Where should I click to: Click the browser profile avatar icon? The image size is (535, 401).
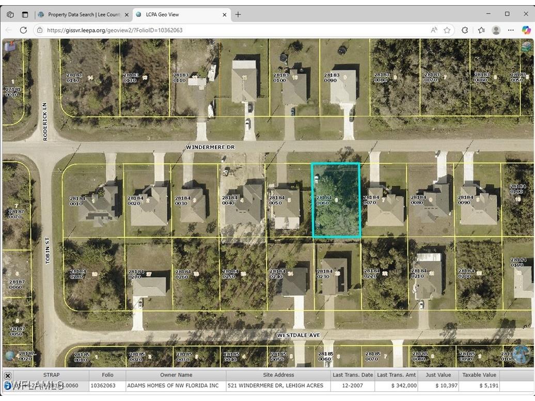(x=496, y=30)
